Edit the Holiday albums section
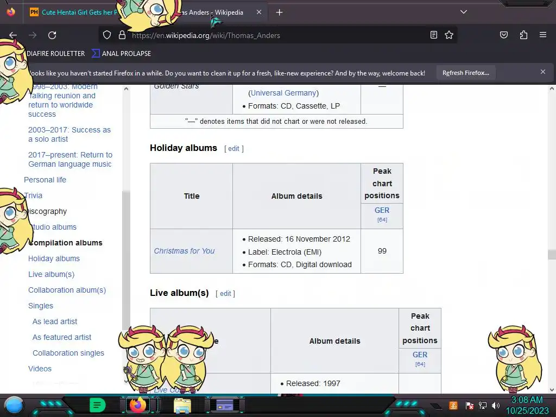 (233, 149)
